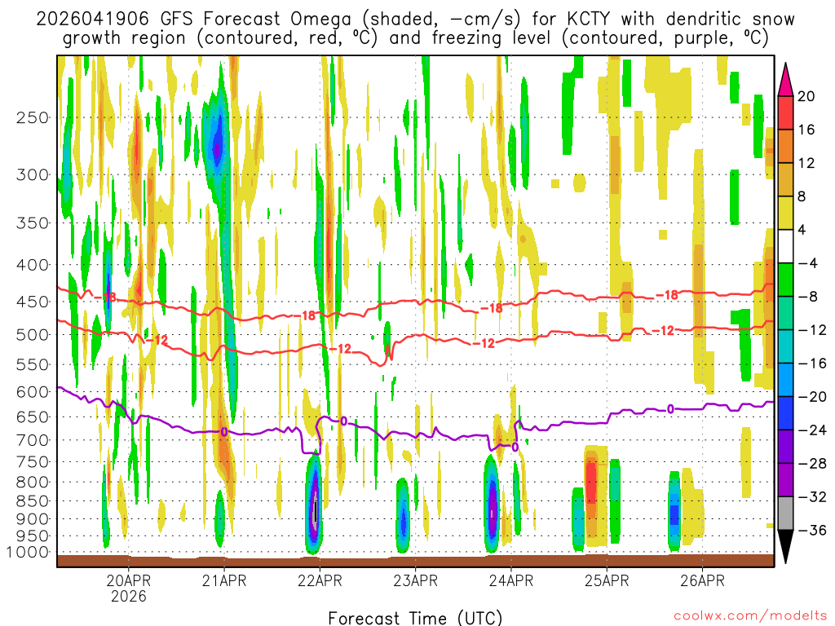Viewport: 835px width, 626px height.
Task: Click the 2026 year label below 20APR
Action: (x=129, y=596)
